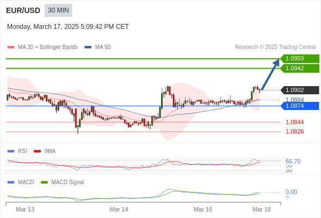Click the 1.0902 current price tag
This screenshot has height=218, width=321.
coord(300,90)
